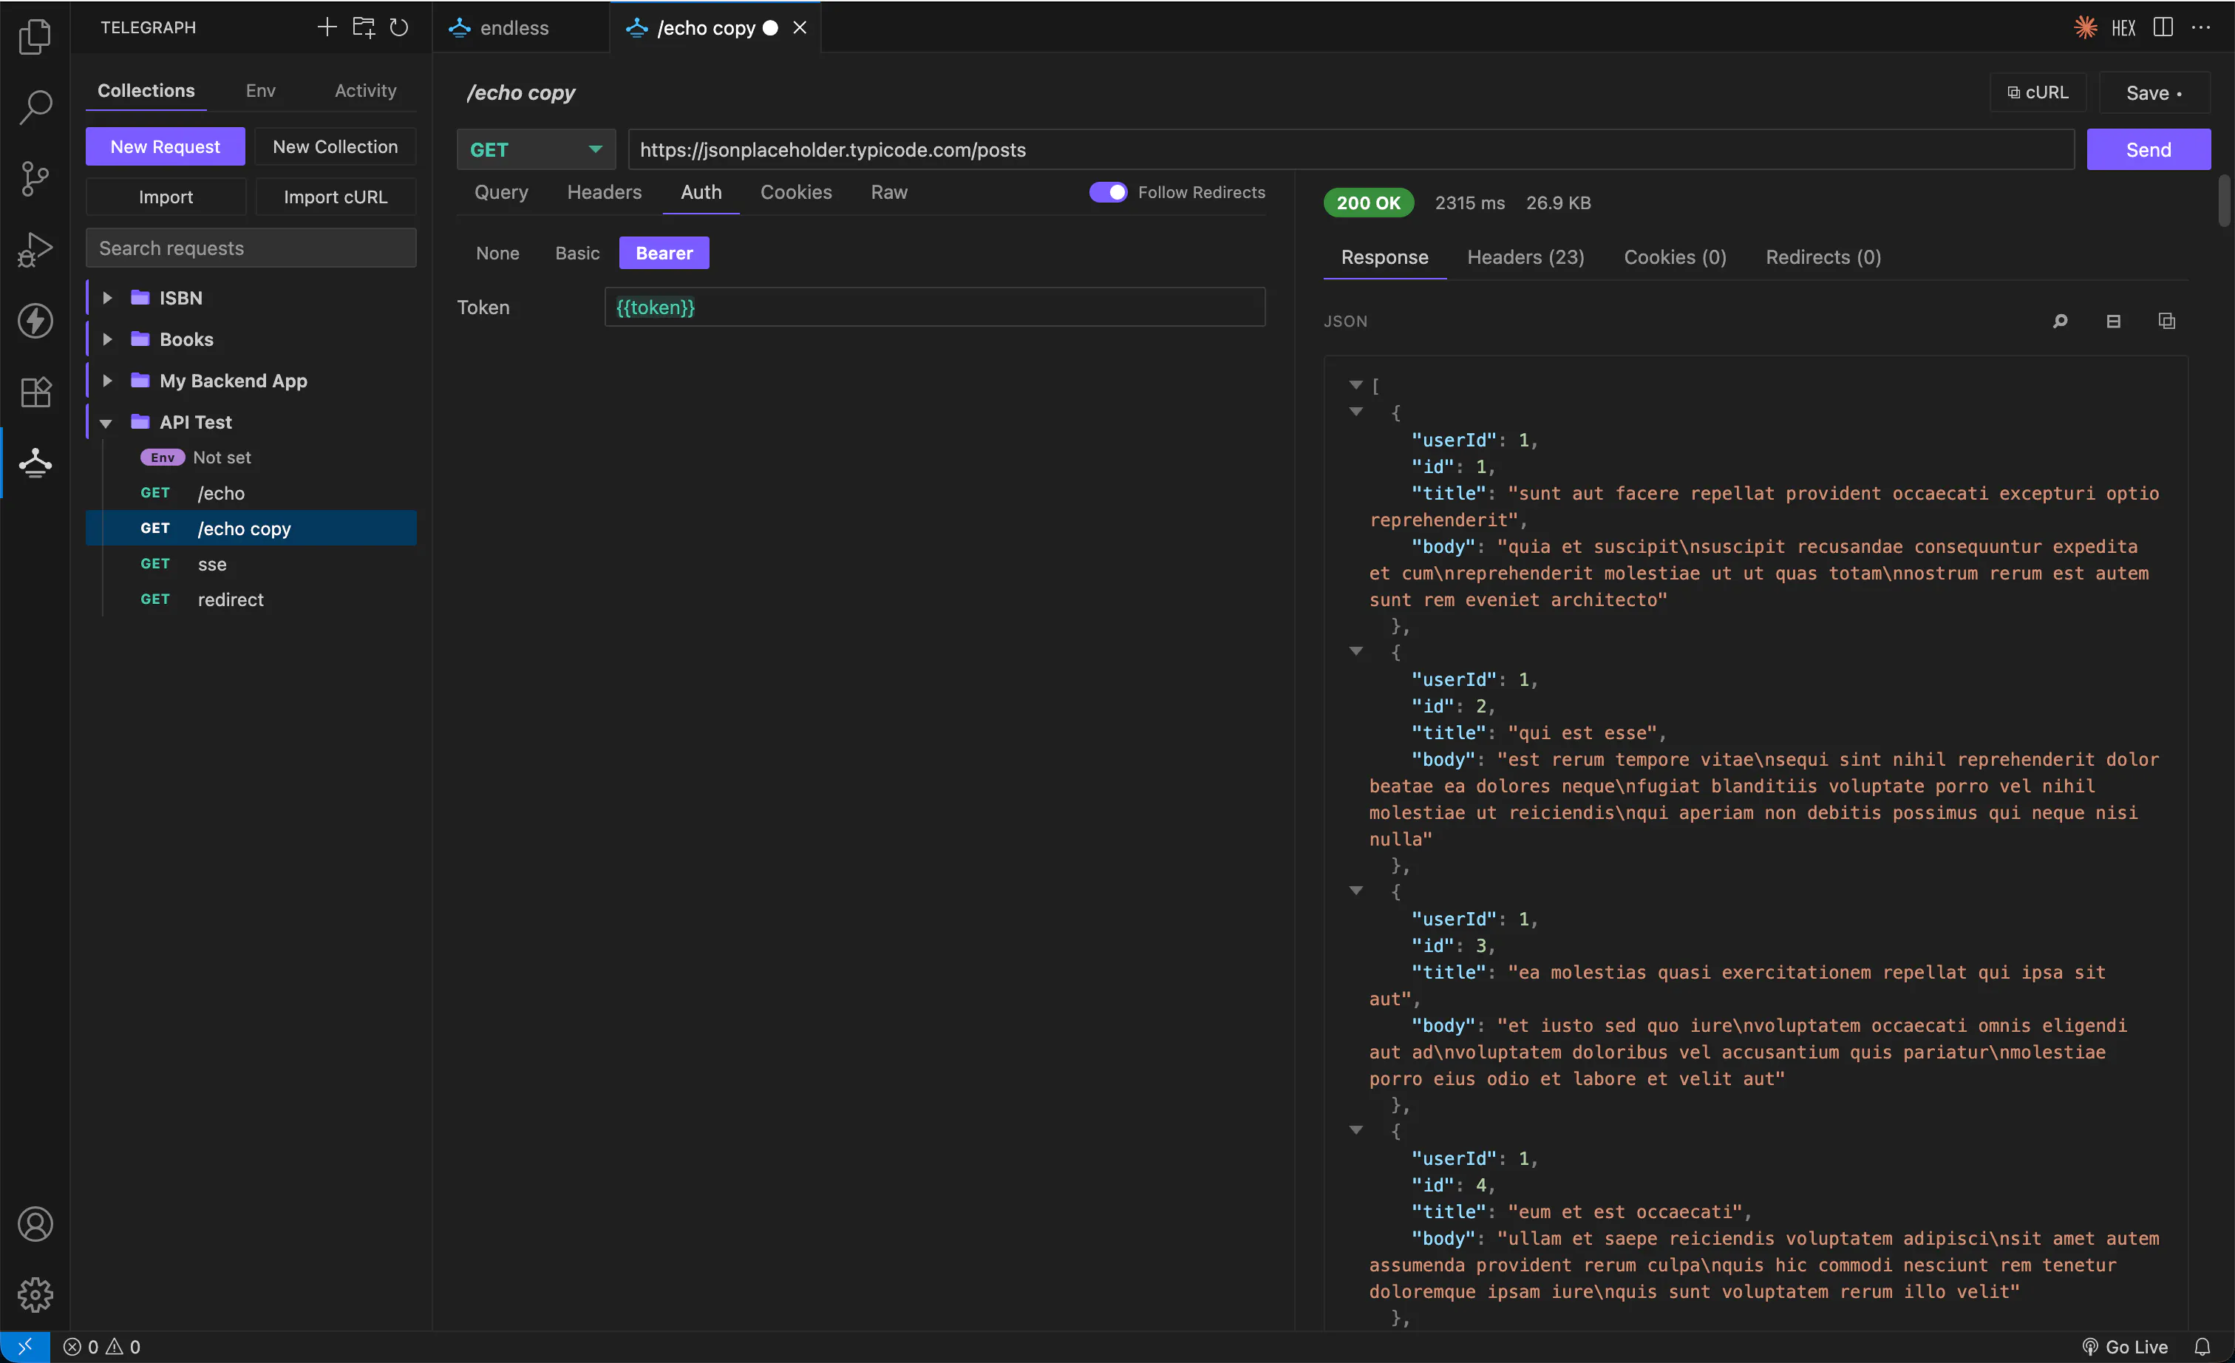Click the Import button
This screenshot has width=2235, height=1363.
click(165, 197)
